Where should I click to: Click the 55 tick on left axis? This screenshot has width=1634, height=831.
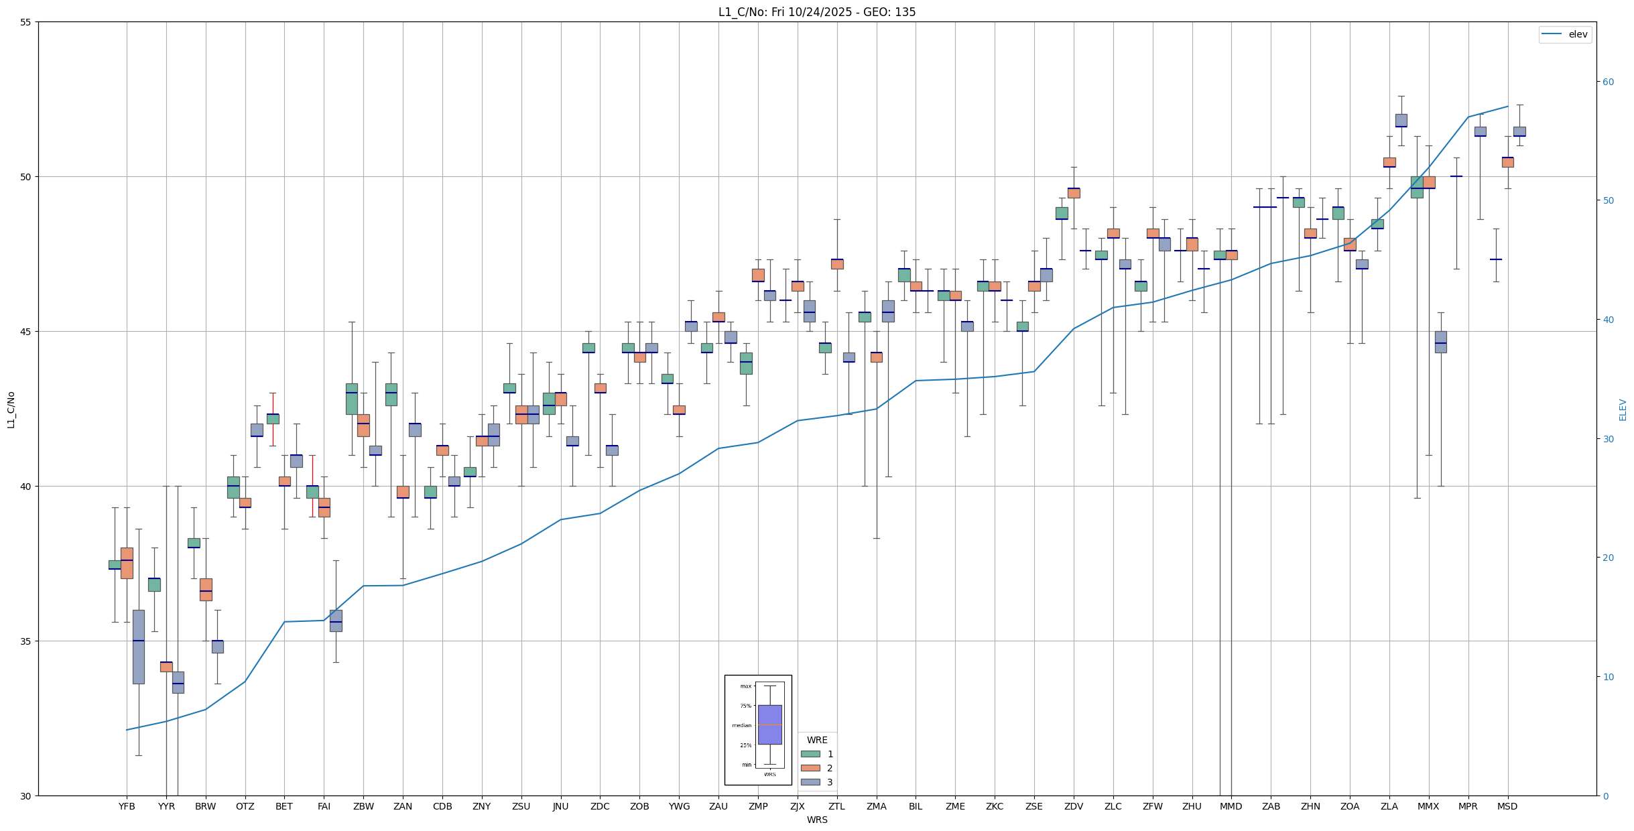click(26, 22)
